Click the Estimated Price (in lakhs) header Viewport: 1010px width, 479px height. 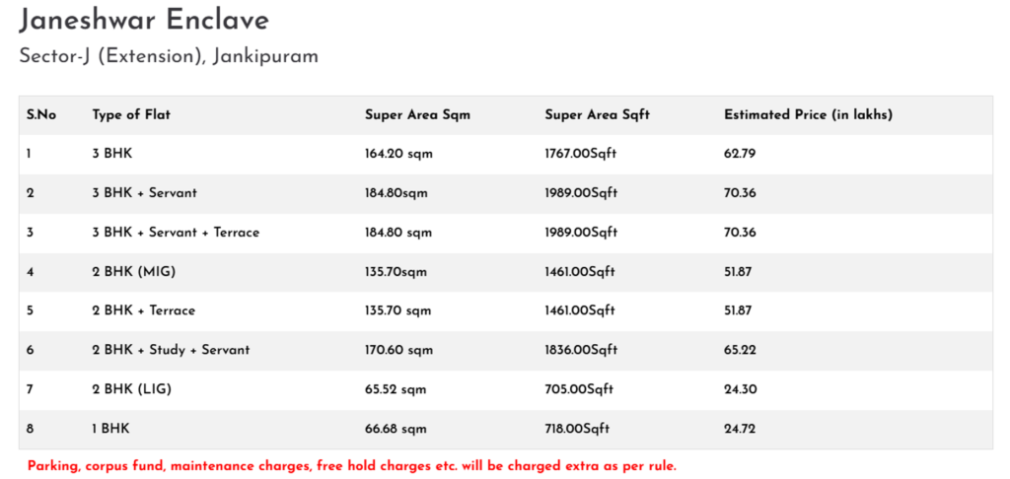point(808,115)
